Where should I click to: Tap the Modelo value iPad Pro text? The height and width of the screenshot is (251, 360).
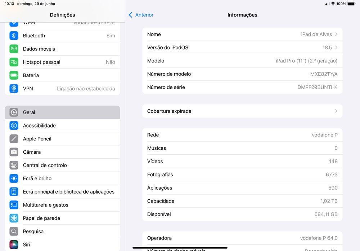click(x=306, y=61)
